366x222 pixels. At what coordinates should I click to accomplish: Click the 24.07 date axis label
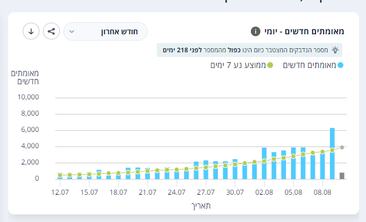point(177,192)
